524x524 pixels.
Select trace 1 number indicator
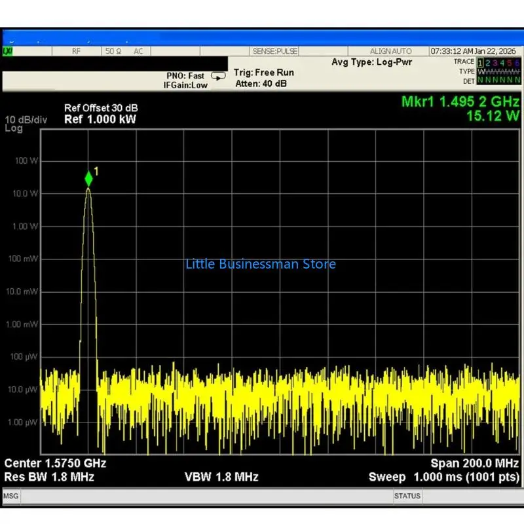(480, 62)
